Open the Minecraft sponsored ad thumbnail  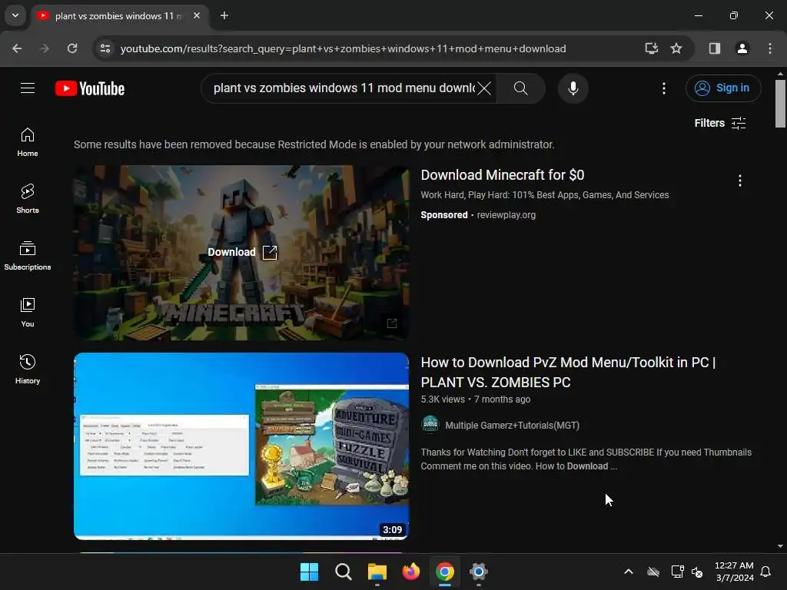coord(241,253)
